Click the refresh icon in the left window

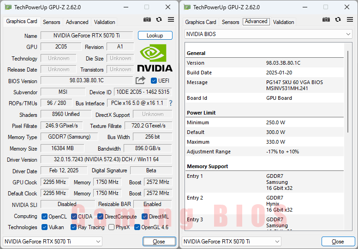point(159,20)
